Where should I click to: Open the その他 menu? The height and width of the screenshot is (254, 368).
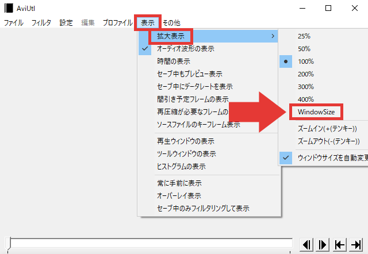(171, 23)
